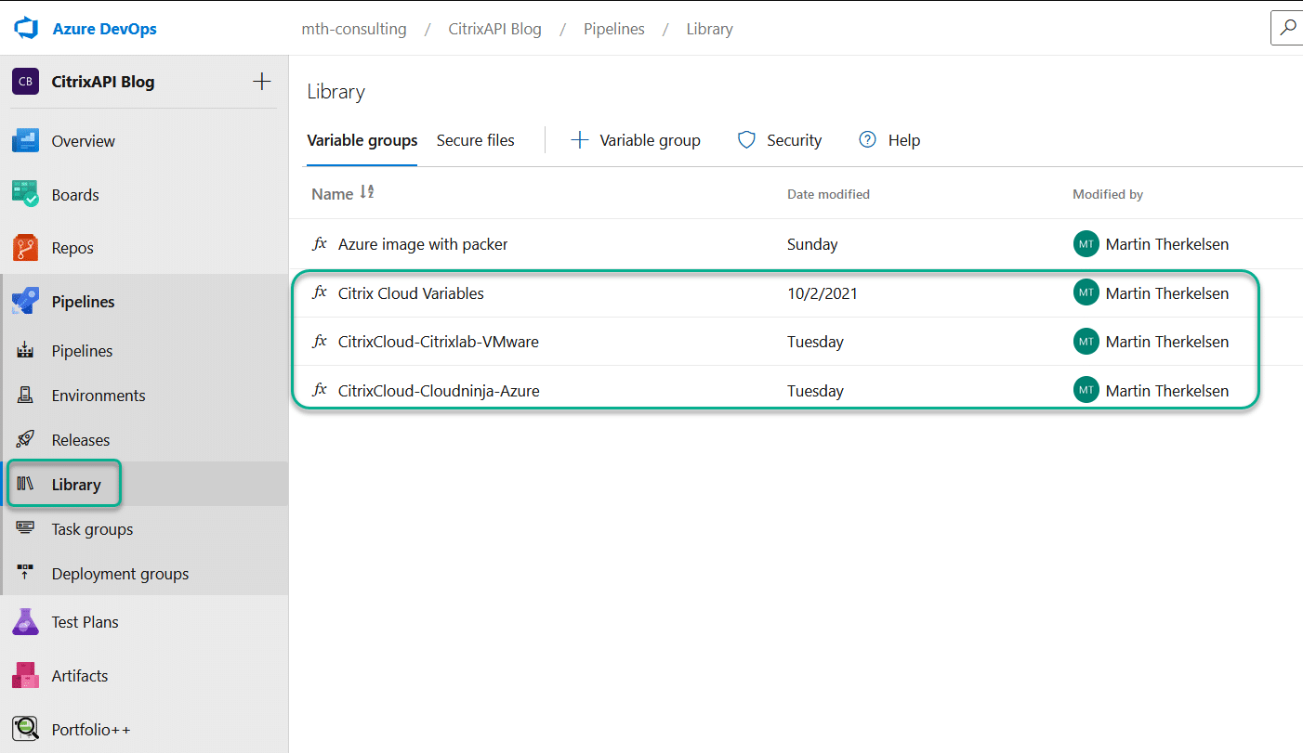Click MT avatar in CitrixCloud-Citrixlab-VMware row
1303x753 pixels.
pos(1086,342)
